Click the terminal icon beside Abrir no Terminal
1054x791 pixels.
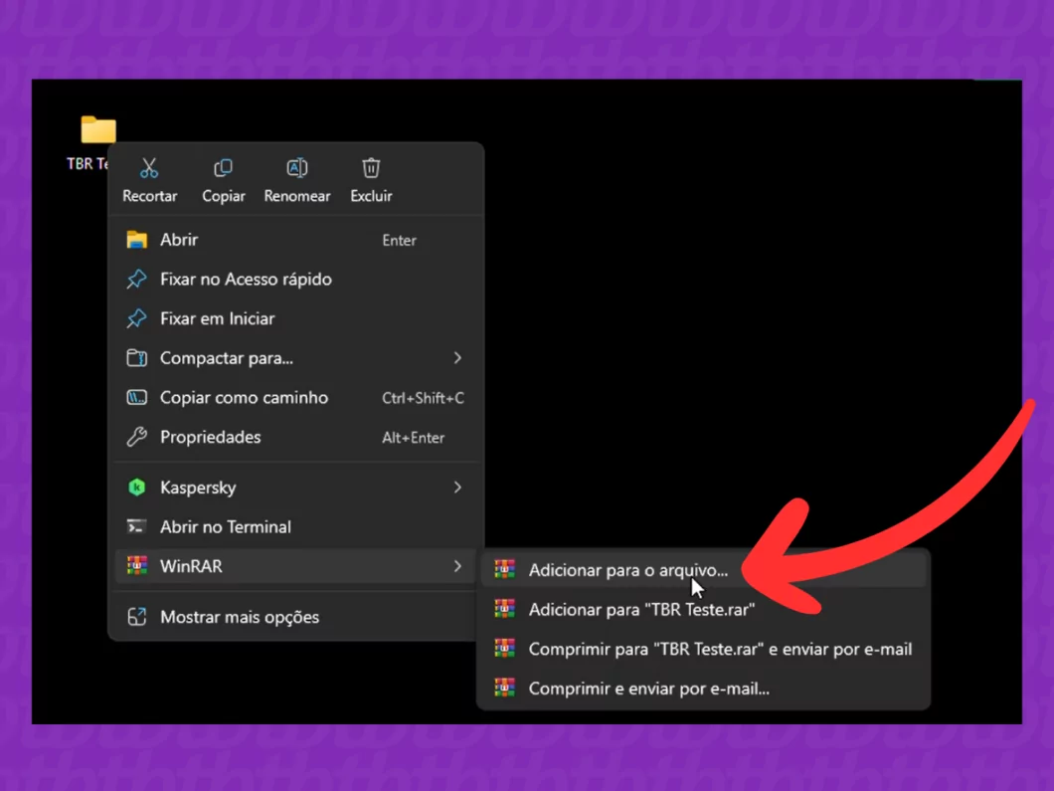137,526
